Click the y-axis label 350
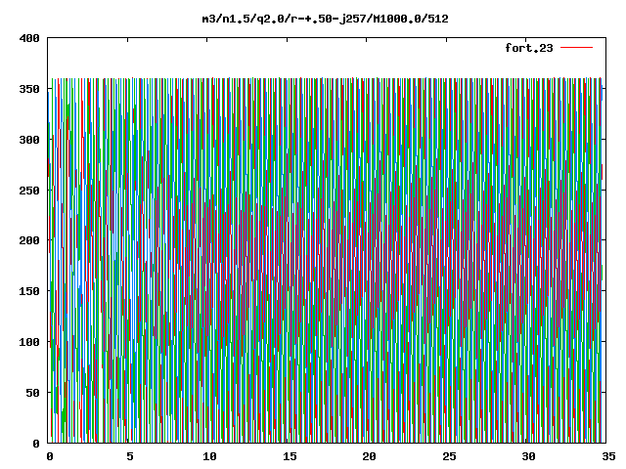This screenshot has width=626, height=469. pos(29,89)
